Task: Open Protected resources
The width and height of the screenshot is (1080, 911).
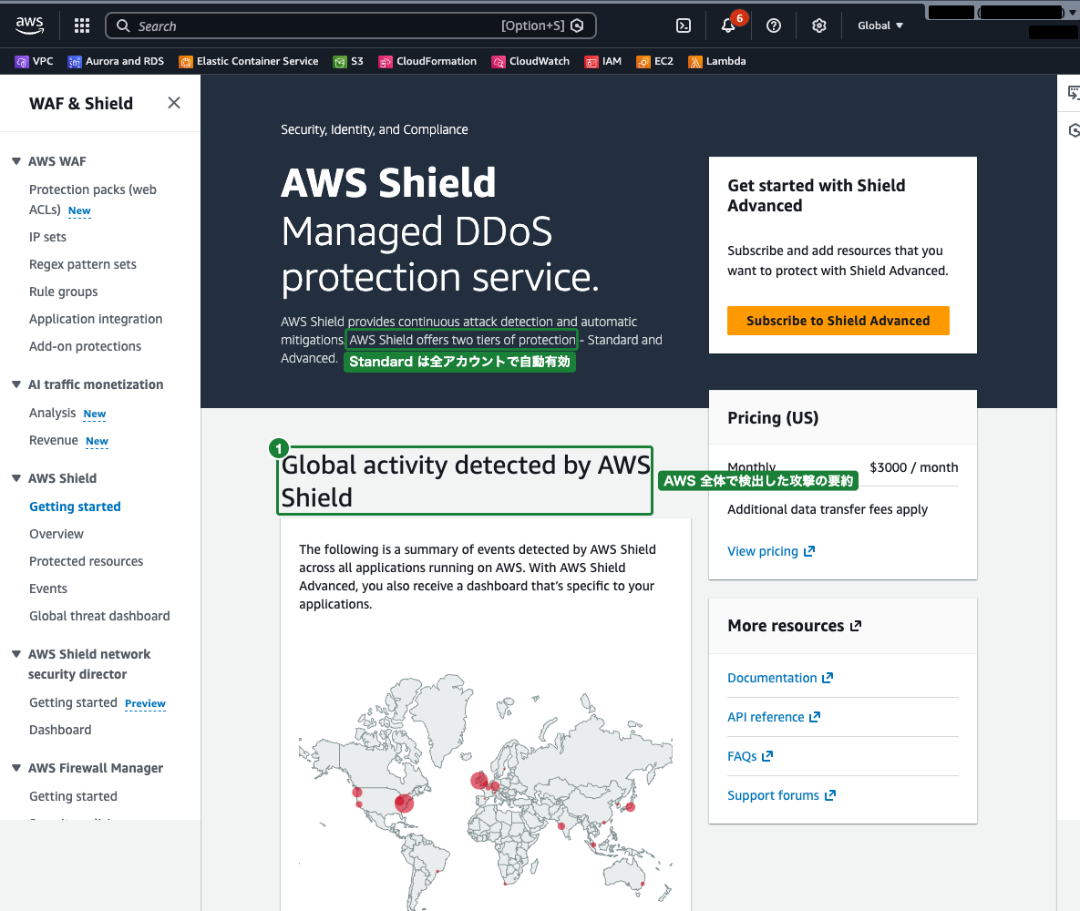Action: point(86,561)
